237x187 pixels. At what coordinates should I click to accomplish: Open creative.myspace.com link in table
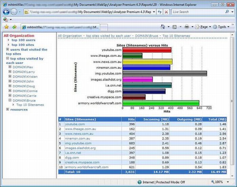coord(82,162)
